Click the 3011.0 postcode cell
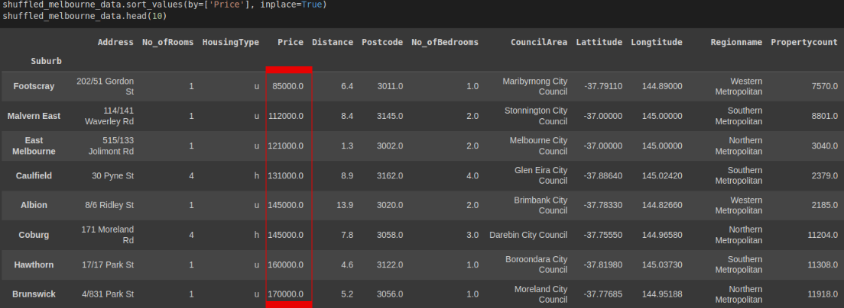Image resolution: width=844 pixels, height=308 pixels. 390,86
